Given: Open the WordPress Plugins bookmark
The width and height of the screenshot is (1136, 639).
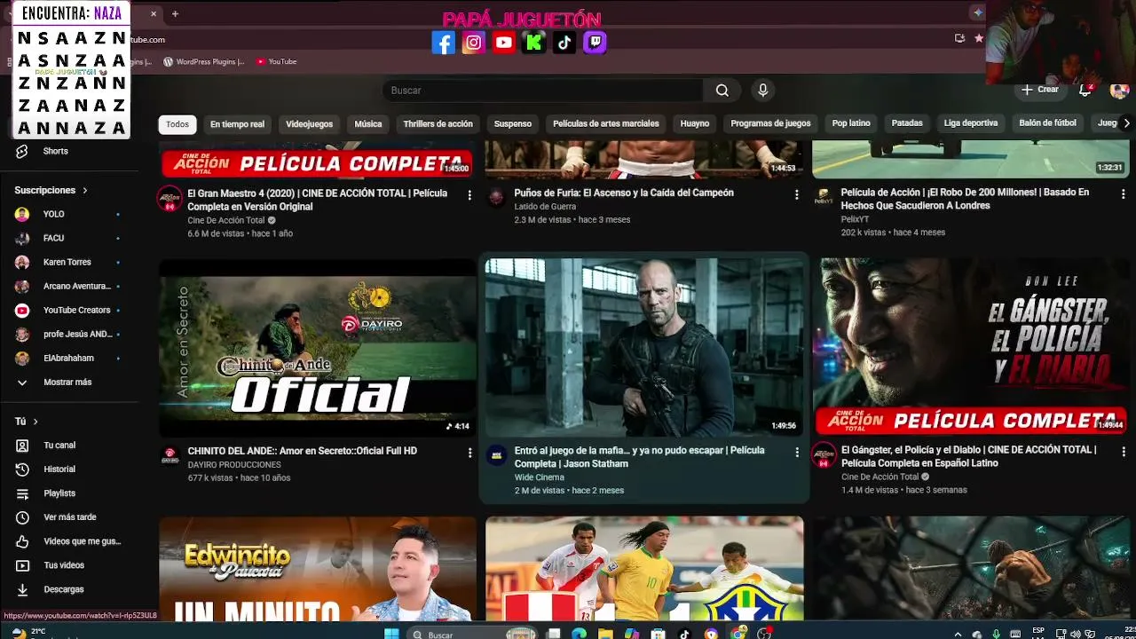Looking at the screenshot, I should click(205, 62).
